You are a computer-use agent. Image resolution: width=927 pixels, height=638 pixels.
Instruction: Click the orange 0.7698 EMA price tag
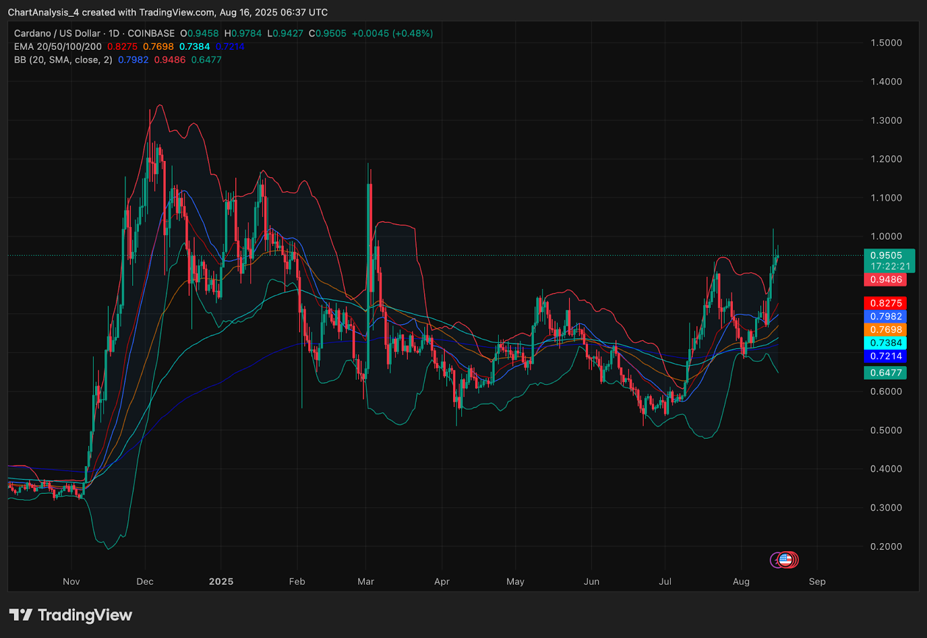[885, 330]
